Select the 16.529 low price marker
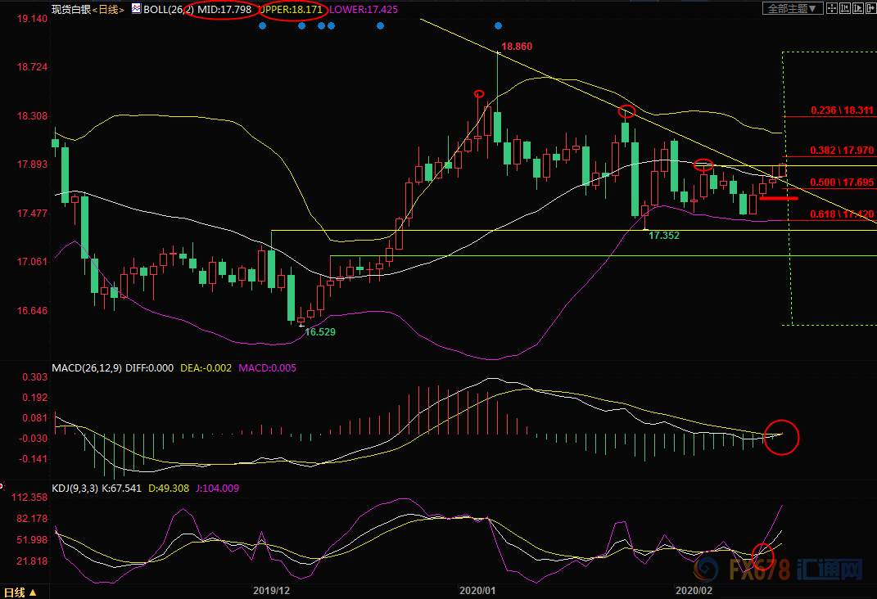 (x=320, y=332)
